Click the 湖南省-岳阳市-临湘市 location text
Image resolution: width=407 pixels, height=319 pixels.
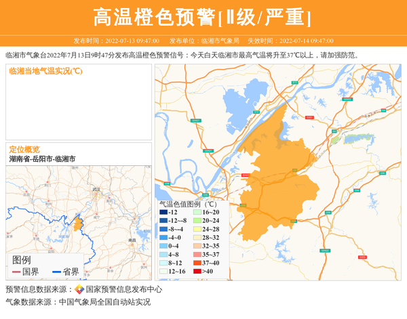pyautogui.click(x=42, y=158)
